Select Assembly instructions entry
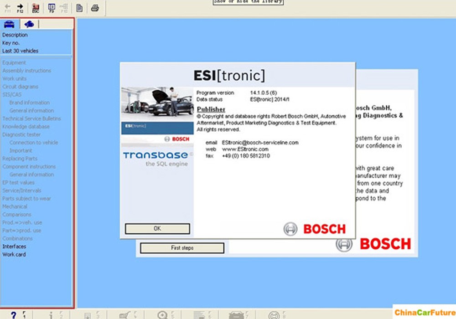 [26, 71]
